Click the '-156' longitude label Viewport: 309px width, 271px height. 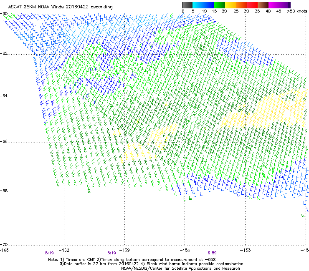[185, 250]
